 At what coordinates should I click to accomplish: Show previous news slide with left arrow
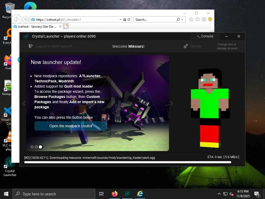point(24,103)
